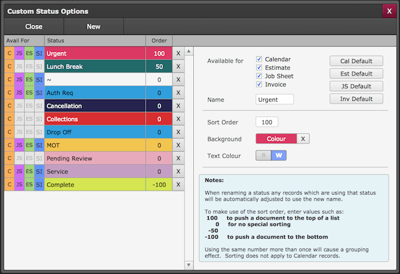Click the X beside the Complete status
The image size is (400, 274).
pos(179,185)
